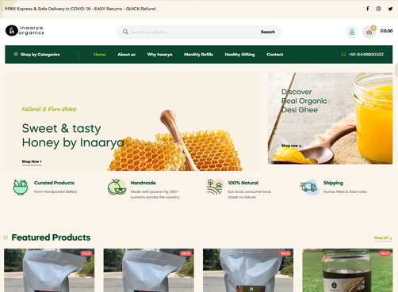Open the Shop All link
This screenshot has width=398, height=292.
click(383, 238)
